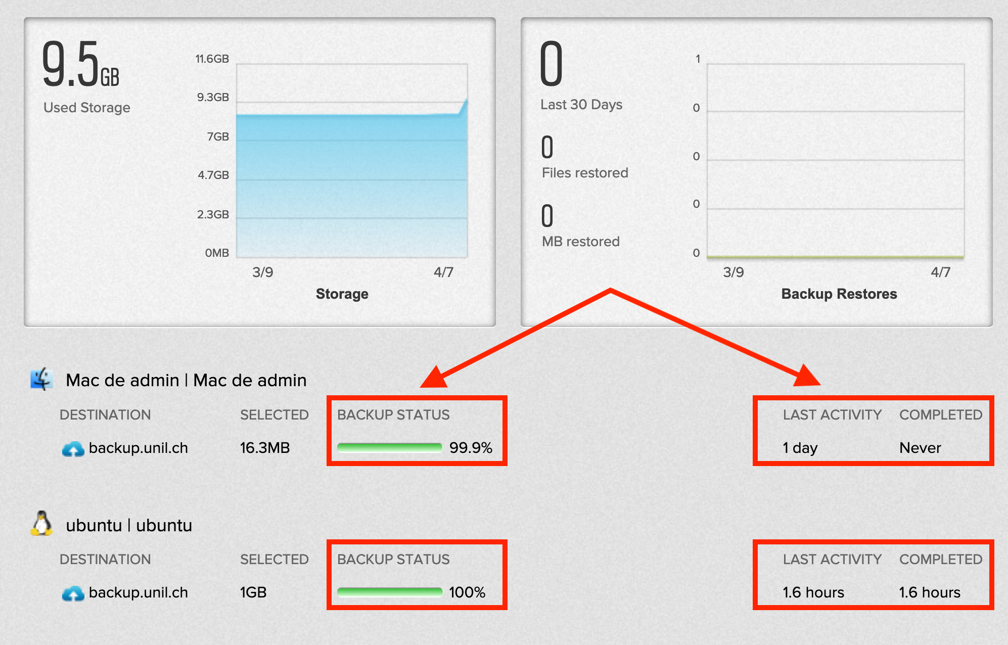The image size is (1008, 645).
Task: Click backup.unil.ch destination under Mac de admin
Action: click(x=138, y=448)
